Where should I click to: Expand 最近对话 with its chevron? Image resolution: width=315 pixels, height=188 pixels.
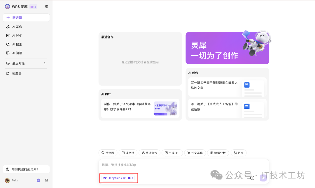pos(45,63)
